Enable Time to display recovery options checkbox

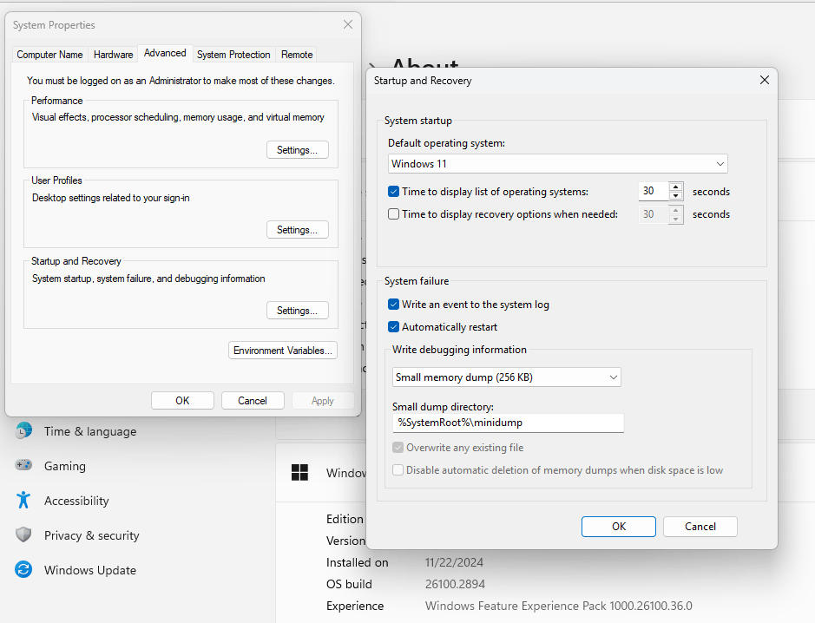coord(393,214)
